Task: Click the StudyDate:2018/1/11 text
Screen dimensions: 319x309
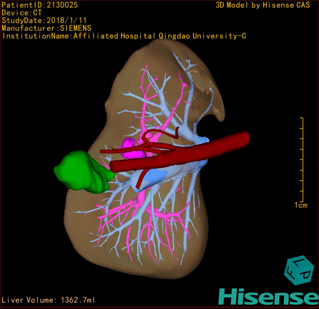Action: click(44, 21)
